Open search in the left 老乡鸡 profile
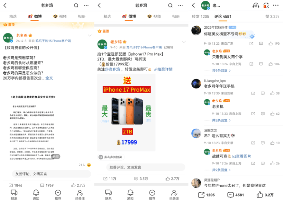This screenshot has height=202, width=284. click(76, 5)
